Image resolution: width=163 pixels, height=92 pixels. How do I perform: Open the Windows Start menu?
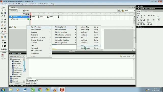tap(3, 90)
